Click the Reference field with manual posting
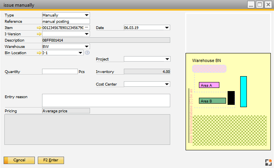The width and height of the screenshot is (274, 168). click(x=66, y=21)
